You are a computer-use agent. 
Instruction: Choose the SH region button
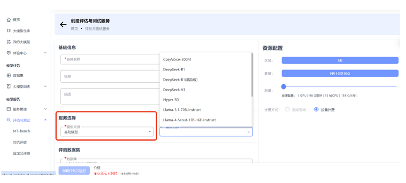[x=340, y=60]
